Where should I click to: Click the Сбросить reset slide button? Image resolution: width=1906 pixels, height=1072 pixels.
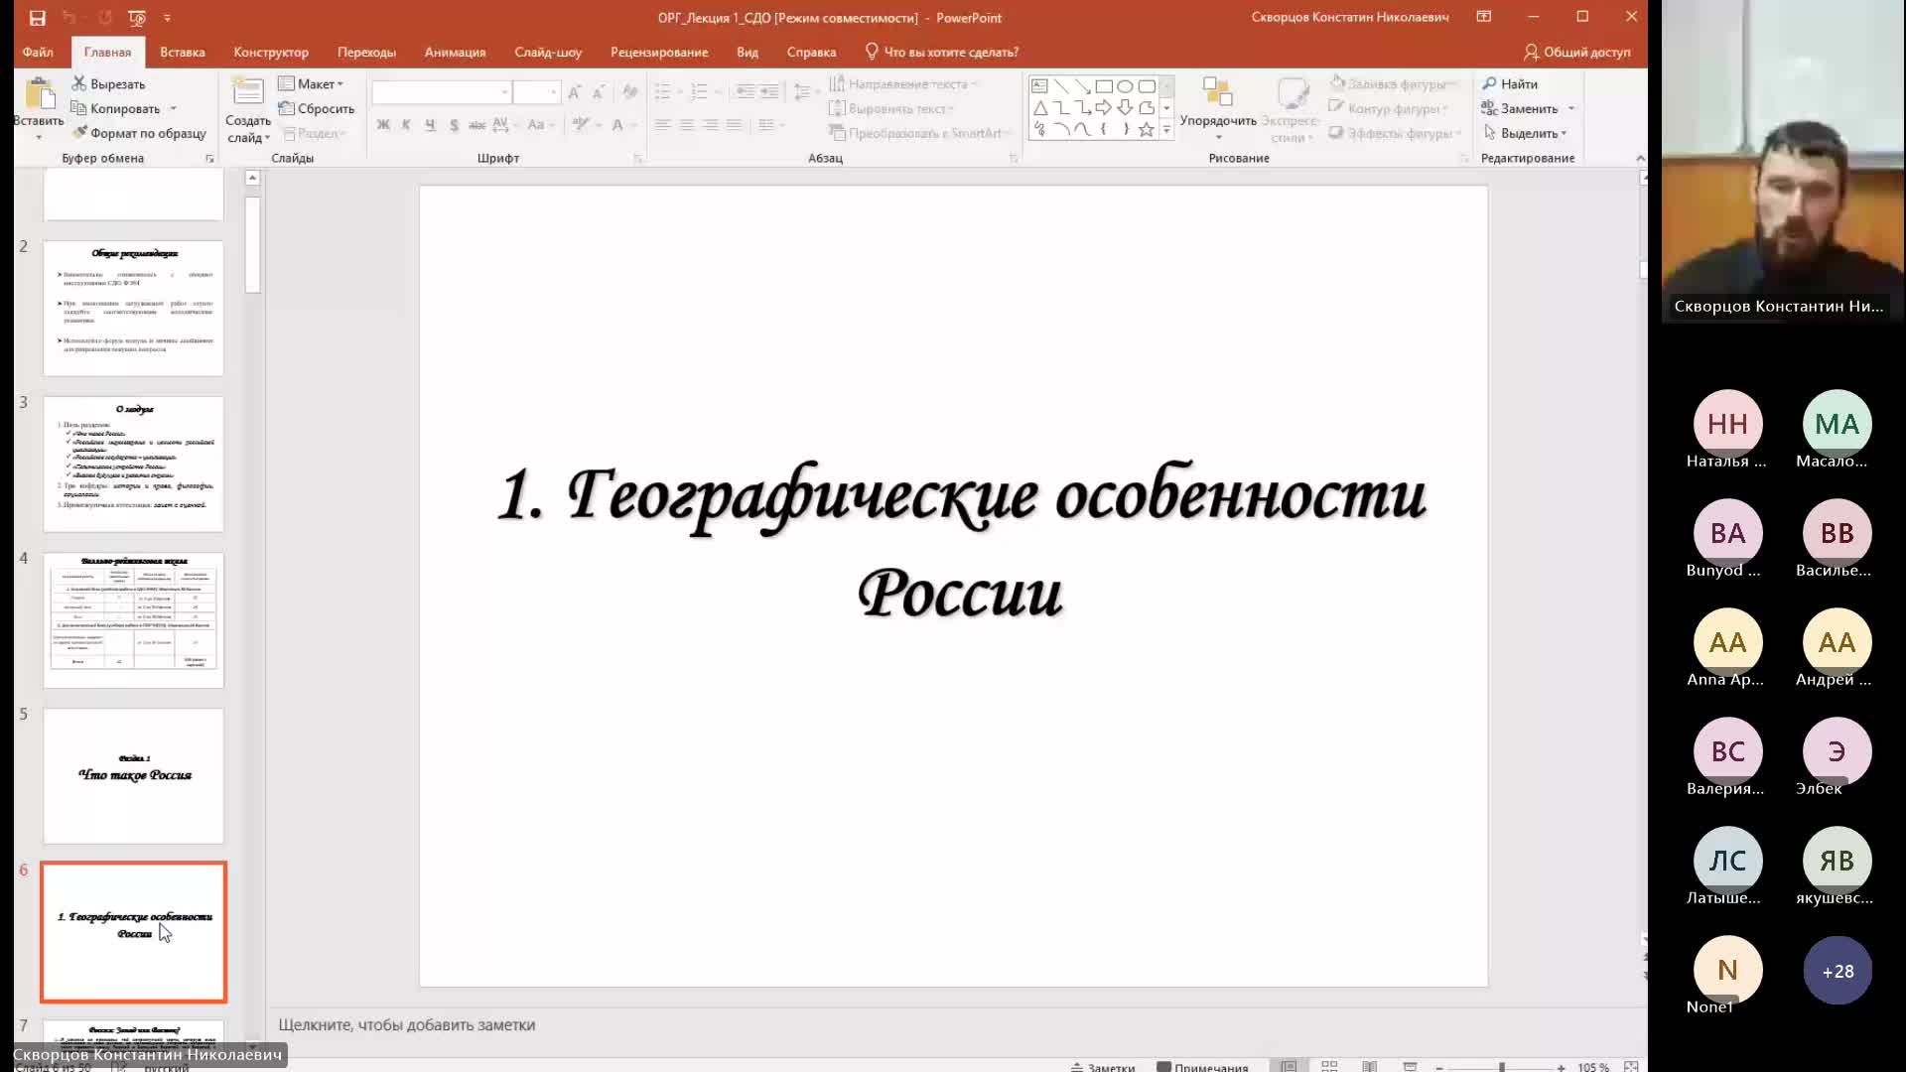pos(317,109)
